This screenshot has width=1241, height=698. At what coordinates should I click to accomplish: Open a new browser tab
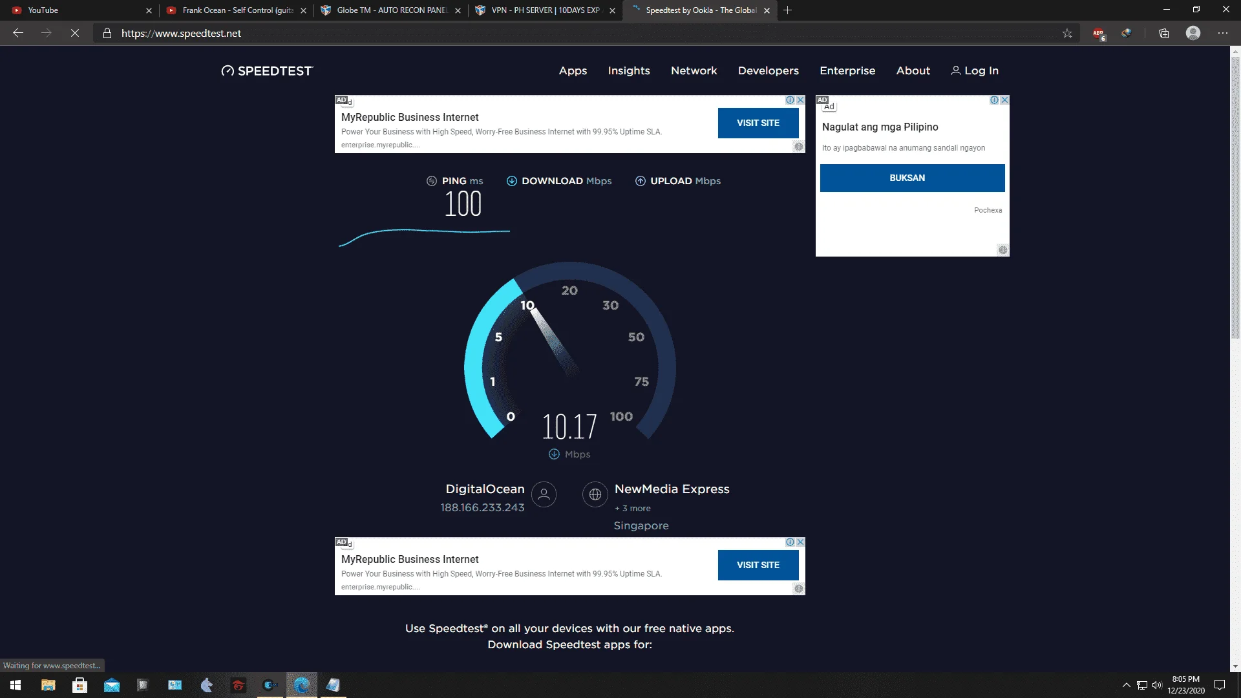[787, 10]
